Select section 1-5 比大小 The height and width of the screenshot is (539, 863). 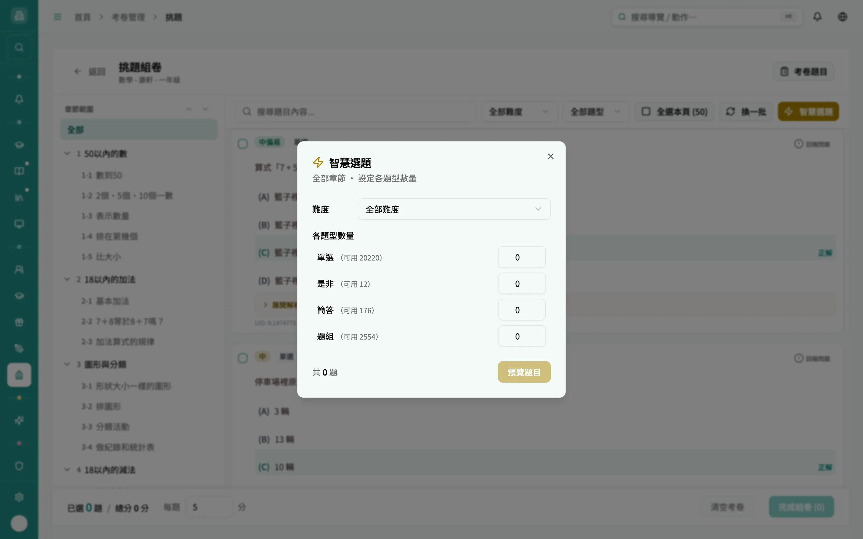point(101,257)
